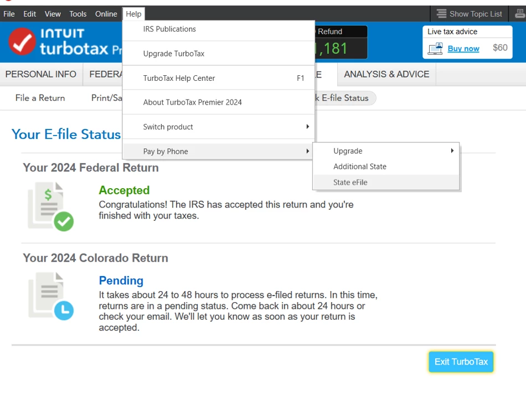
Task: Switch to the ANALYSIS & ADVICE tab
Action: coord(386,74)
